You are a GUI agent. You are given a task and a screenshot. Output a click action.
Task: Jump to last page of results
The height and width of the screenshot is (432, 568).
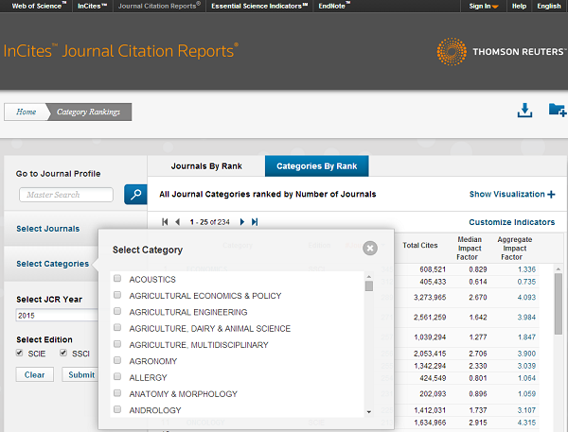[255, 222]
